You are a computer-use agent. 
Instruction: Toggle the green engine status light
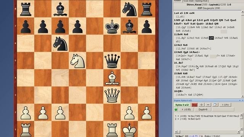pyautogui.click(x=176, y=110)
